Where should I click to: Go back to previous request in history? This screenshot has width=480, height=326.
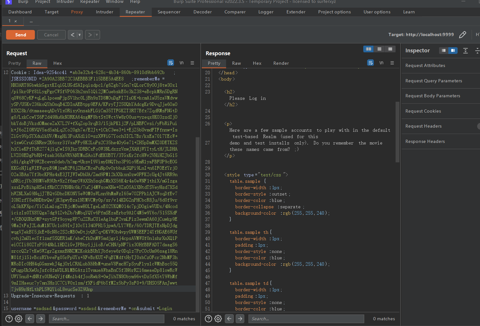point(72,35)
